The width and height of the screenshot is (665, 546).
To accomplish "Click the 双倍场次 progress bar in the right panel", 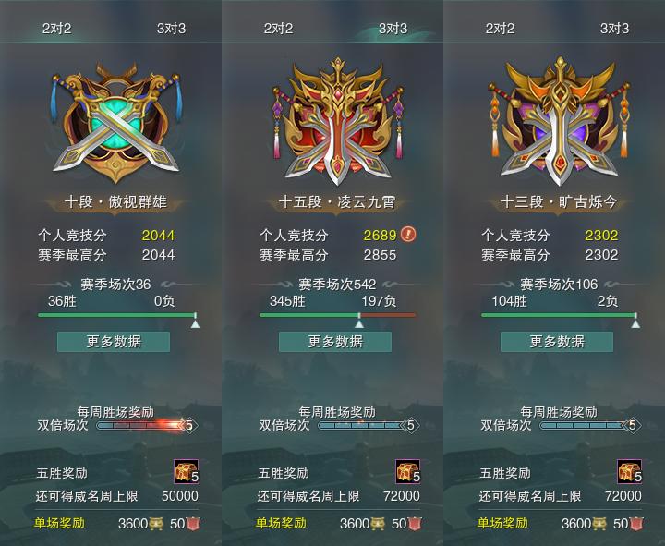I will (x=585, y=425).
